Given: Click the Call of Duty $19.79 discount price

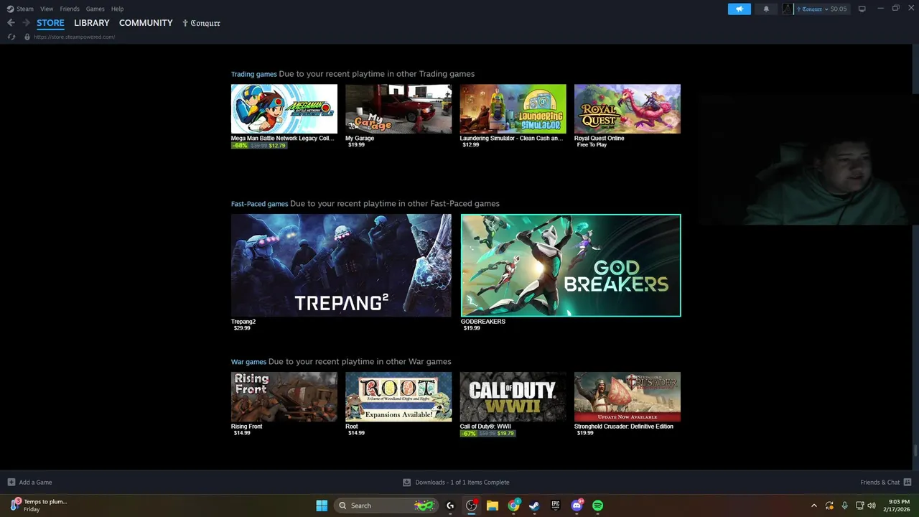Looking at the screenshot, I should pyautogui.click(x=506, y=434).
